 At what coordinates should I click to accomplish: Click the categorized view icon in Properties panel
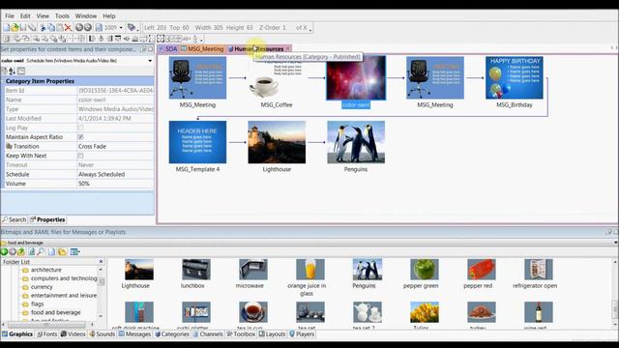pyautogui.click(x=4, y=71)
